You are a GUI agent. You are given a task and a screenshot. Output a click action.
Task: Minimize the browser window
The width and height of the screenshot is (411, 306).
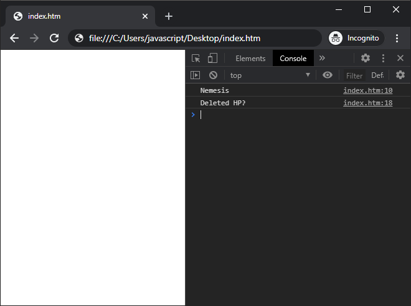(339, 10)
